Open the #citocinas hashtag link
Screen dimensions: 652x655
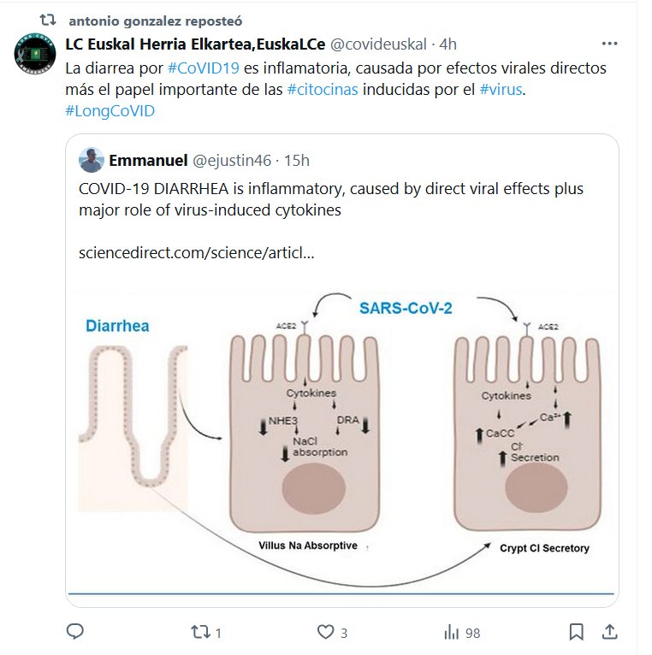(322, 90)
